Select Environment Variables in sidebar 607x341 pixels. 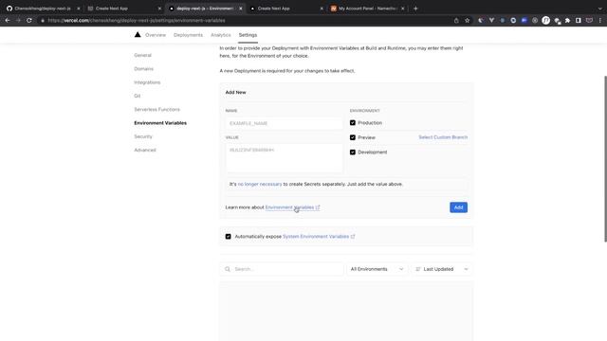pos(160,123)
